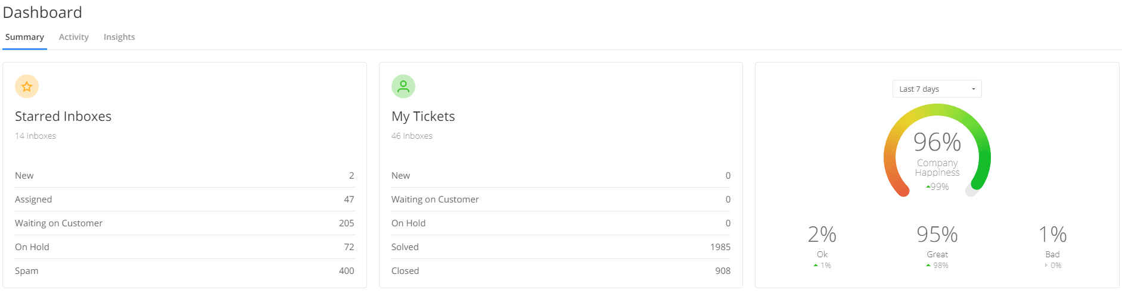Open the Solved tickets row in My Tickets

click(561, 247)
